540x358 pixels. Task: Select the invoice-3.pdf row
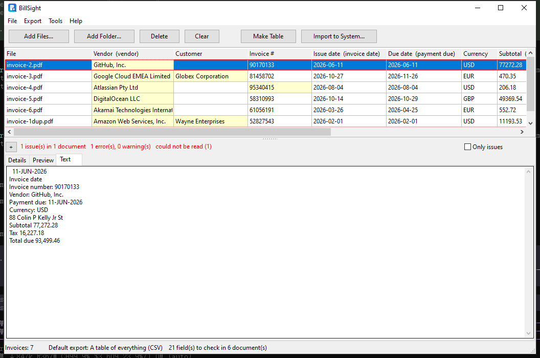265,76
